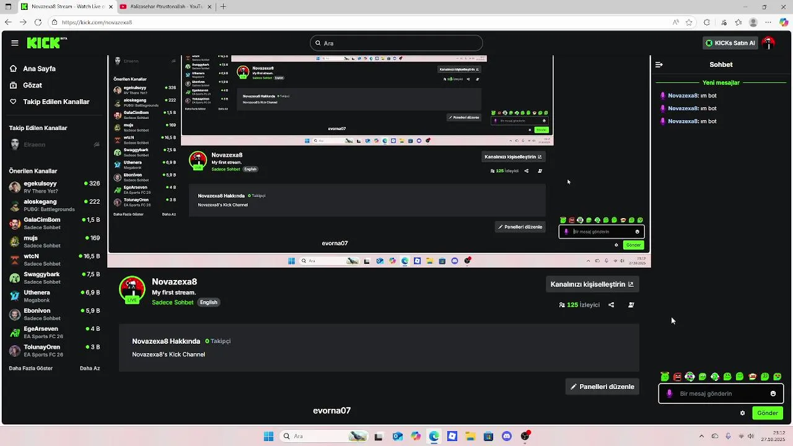Send message with the Gönder button
Screen dimensions: 793x446
768,413
